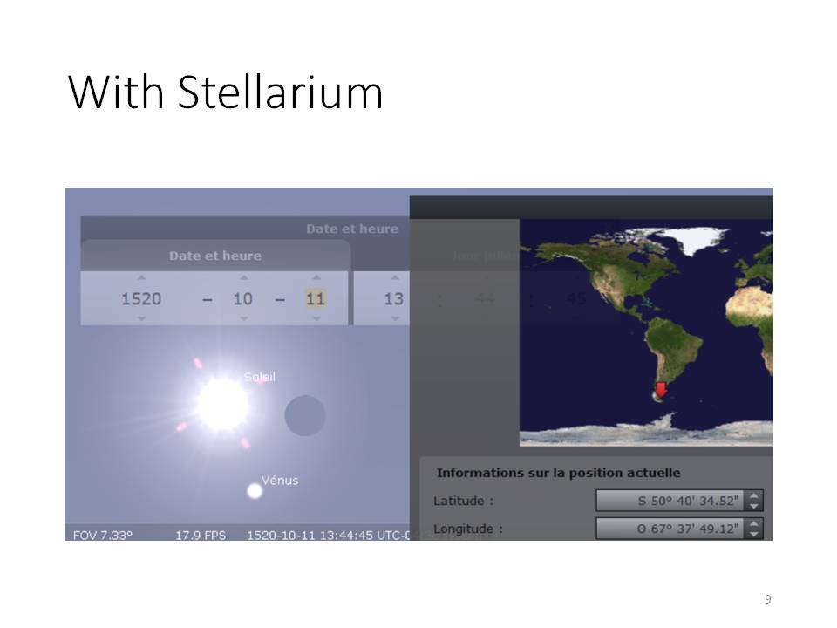Click the 'Vénus' label

pyautogui.click(x=280, y=480)
